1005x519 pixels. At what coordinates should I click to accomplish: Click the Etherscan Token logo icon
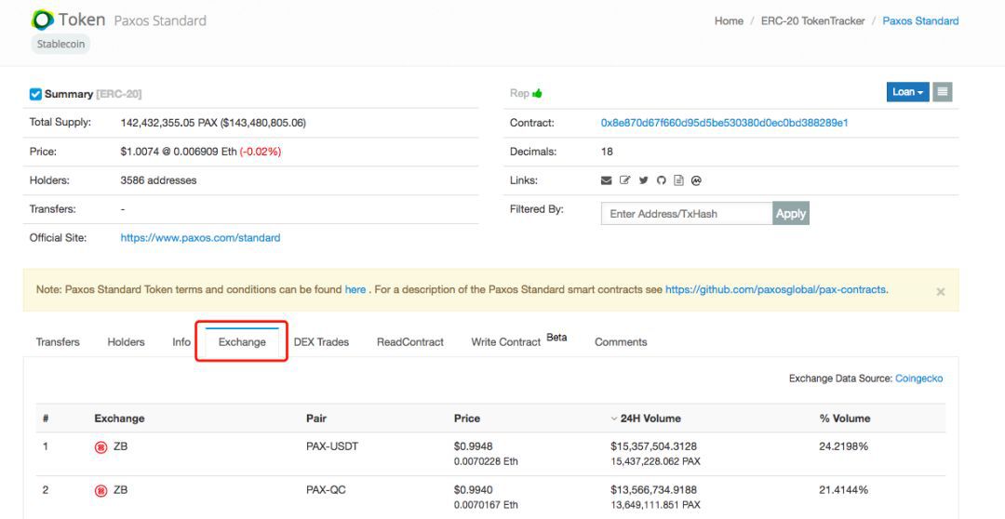(x=42, y=20)
